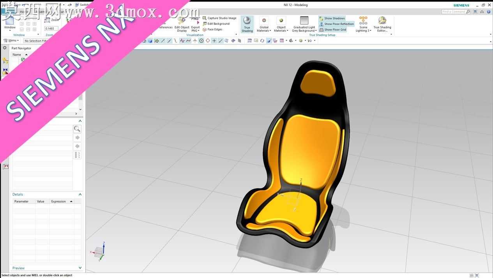Viewport: 493px width, 278px height.
Task: Open the view layout dropdown arrow
Action: pos(286,41)
